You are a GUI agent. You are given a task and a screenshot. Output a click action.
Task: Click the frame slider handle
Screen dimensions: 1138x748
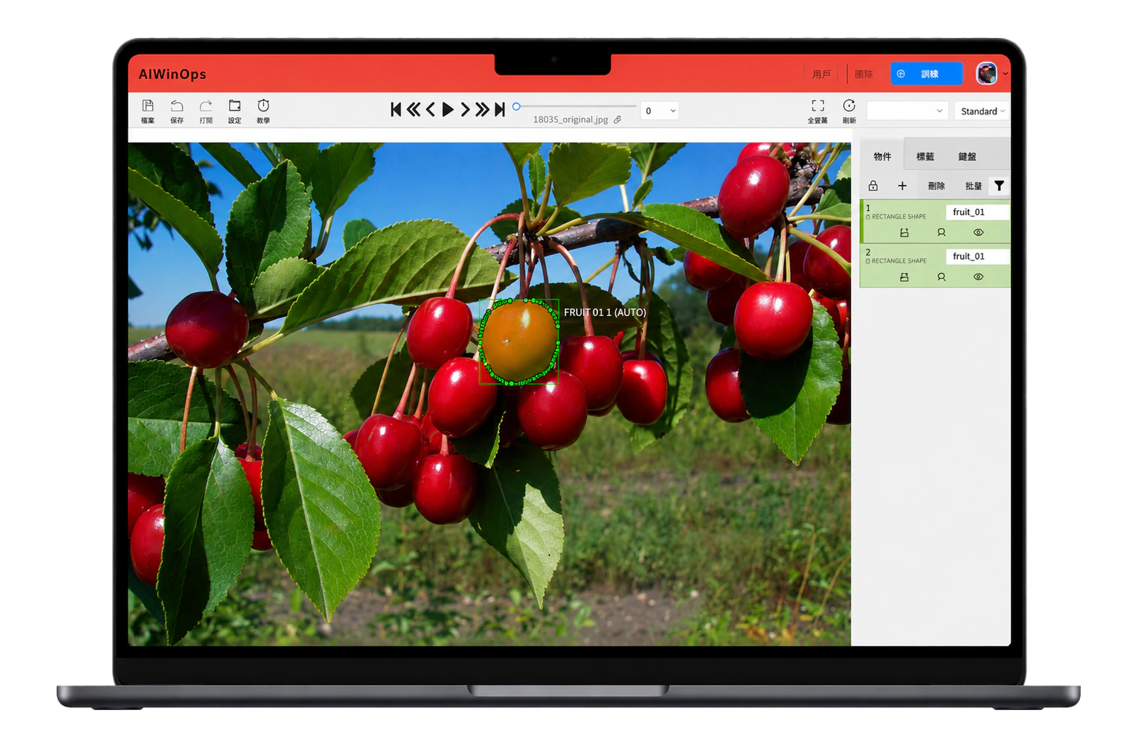pos(516,106)
